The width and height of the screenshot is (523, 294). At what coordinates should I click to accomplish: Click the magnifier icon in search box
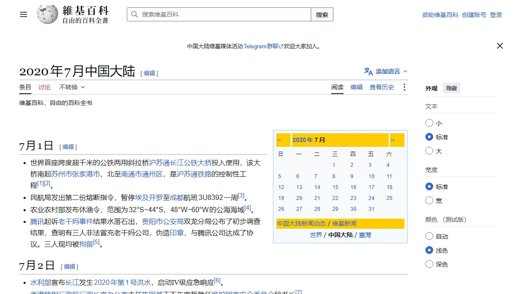pos(134,14)
